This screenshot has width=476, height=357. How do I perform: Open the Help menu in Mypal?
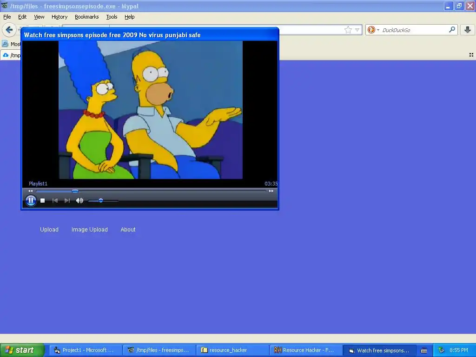coord(130,17)
